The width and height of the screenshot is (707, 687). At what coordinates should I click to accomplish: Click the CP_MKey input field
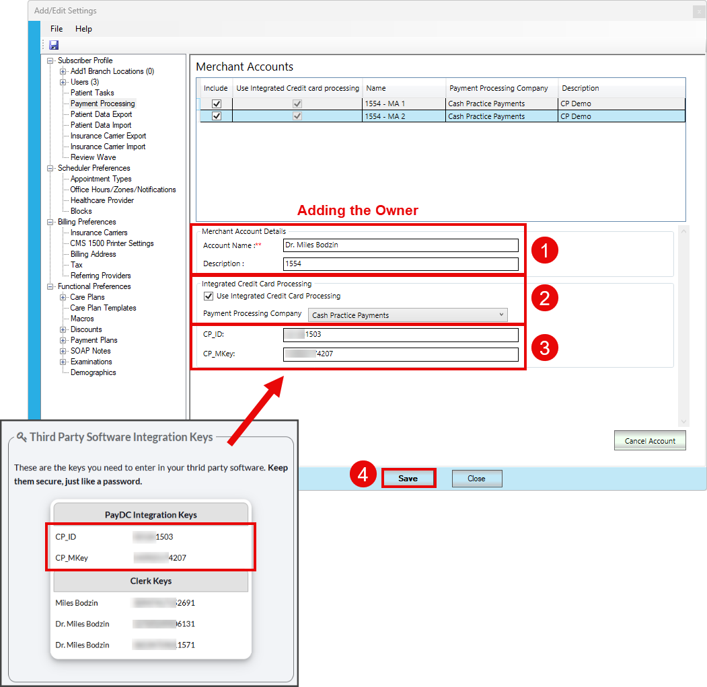401,354
